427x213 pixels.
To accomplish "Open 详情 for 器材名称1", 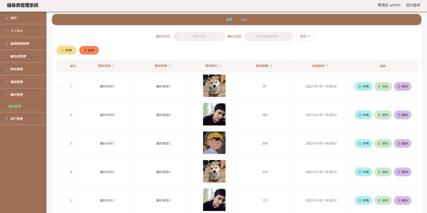I will pyautogui.click(x=363, y=200).
